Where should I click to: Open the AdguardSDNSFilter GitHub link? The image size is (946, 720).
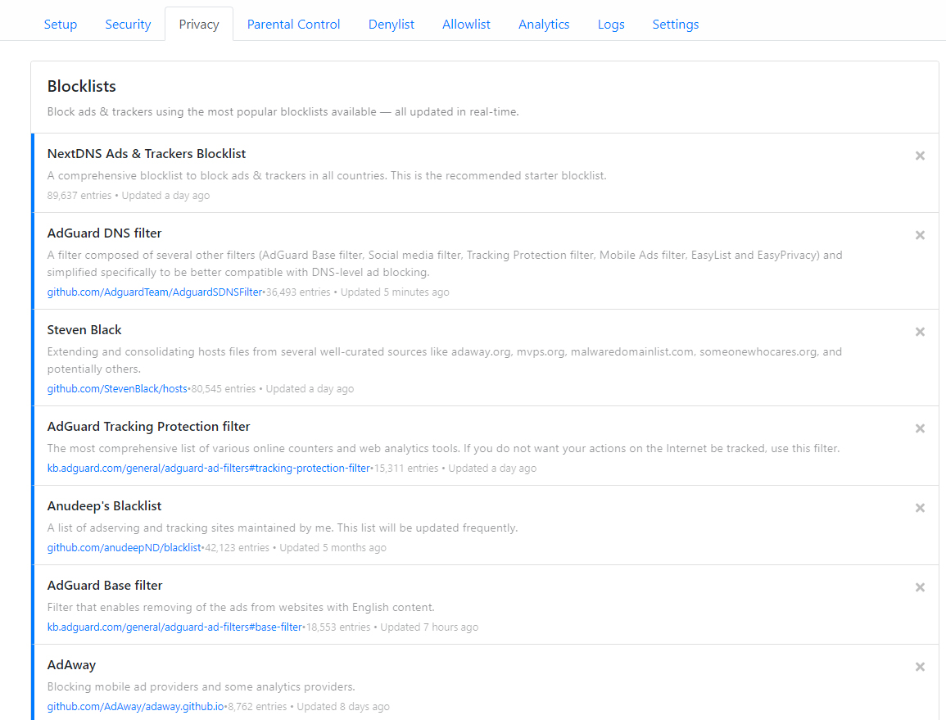tap(155, 292)
